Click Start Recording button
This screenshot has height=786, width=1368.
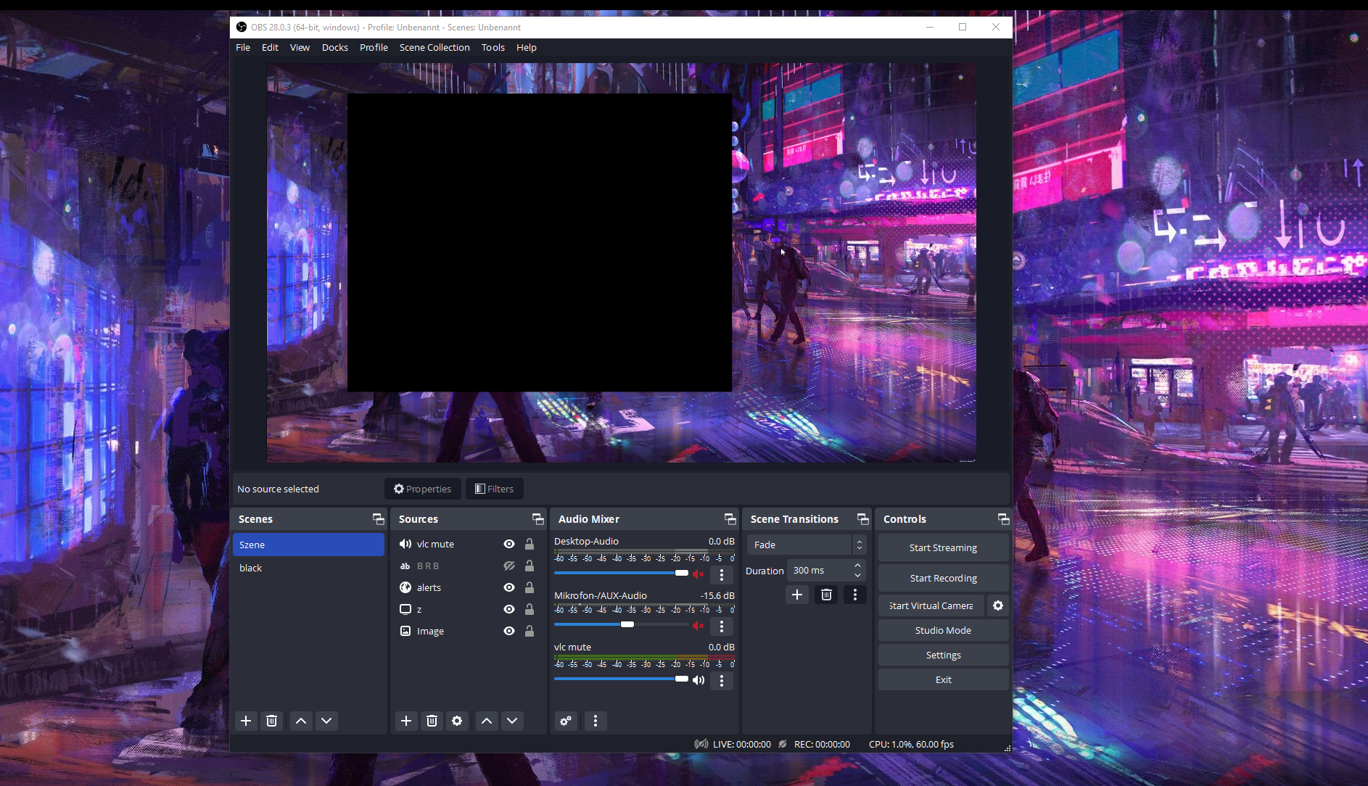943,578
